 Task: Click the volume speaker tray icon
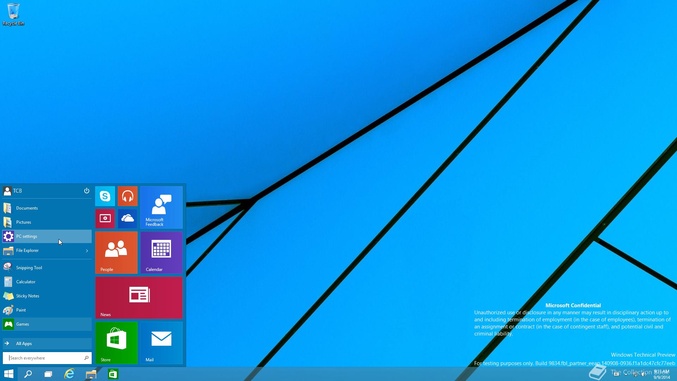[x=644, y=374]
